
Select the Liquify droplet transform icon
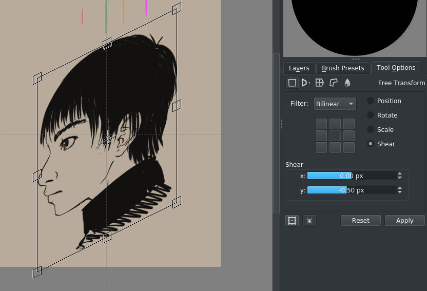point(347,83)
